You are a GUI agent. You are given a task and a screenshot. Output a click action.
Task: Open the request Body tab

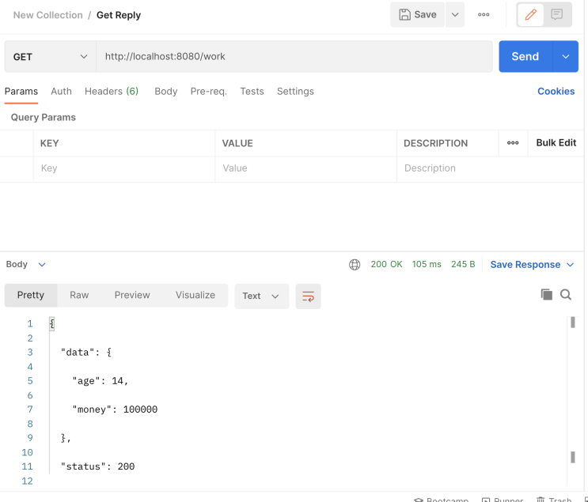tap(165, 92)
